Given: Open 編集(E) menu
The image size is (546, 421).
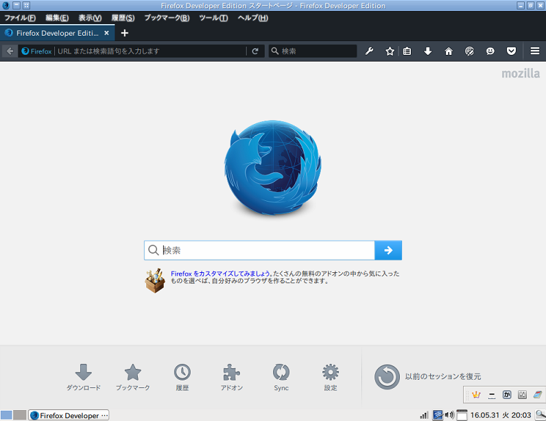Looking at the screenshot, I should [x=57, y=18].
